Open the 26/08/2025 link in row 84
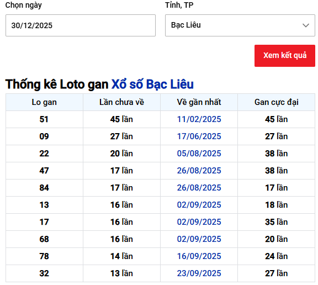This screenshot has width=318, height=285. point(199,188)
